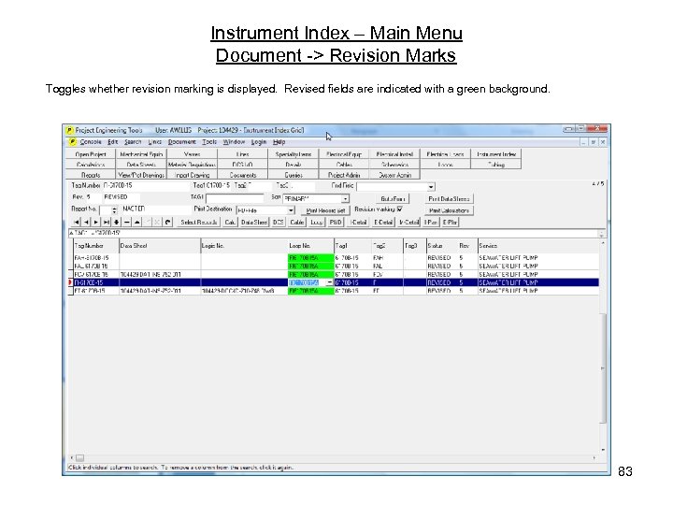
Task: Open the Document menu
Action: point(182,142)
